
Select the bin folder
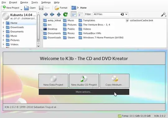pos(47,25)
